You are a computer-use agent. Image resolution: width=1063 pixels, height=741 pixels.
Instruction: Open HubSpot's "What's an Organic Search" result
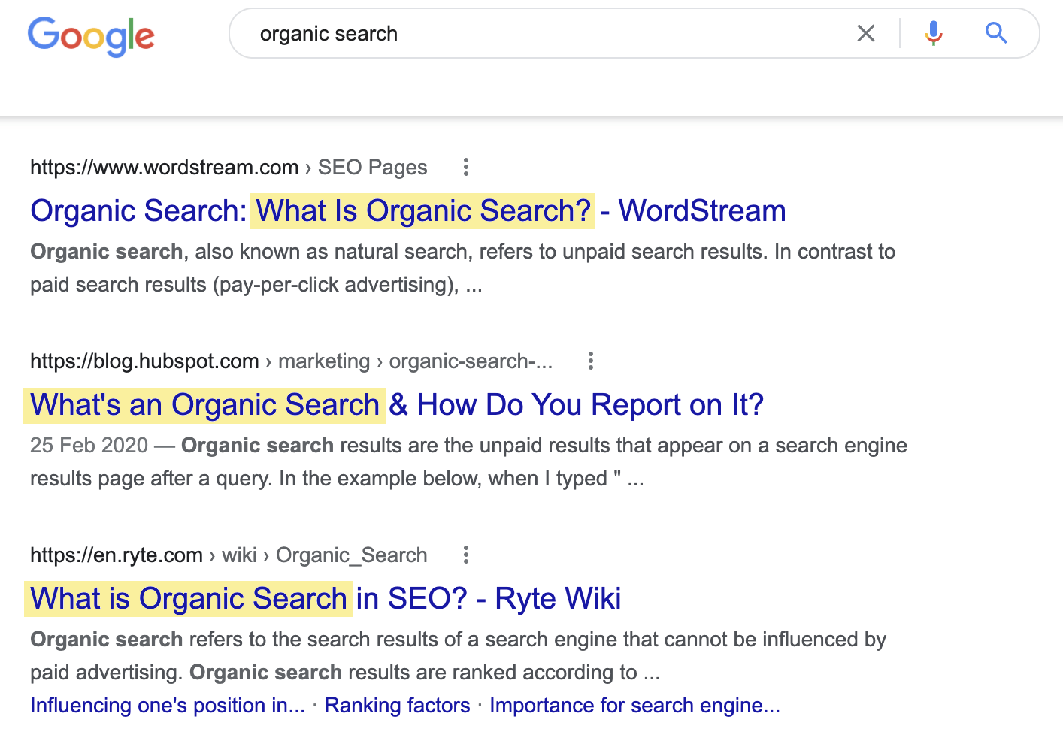tap(396, 405)
